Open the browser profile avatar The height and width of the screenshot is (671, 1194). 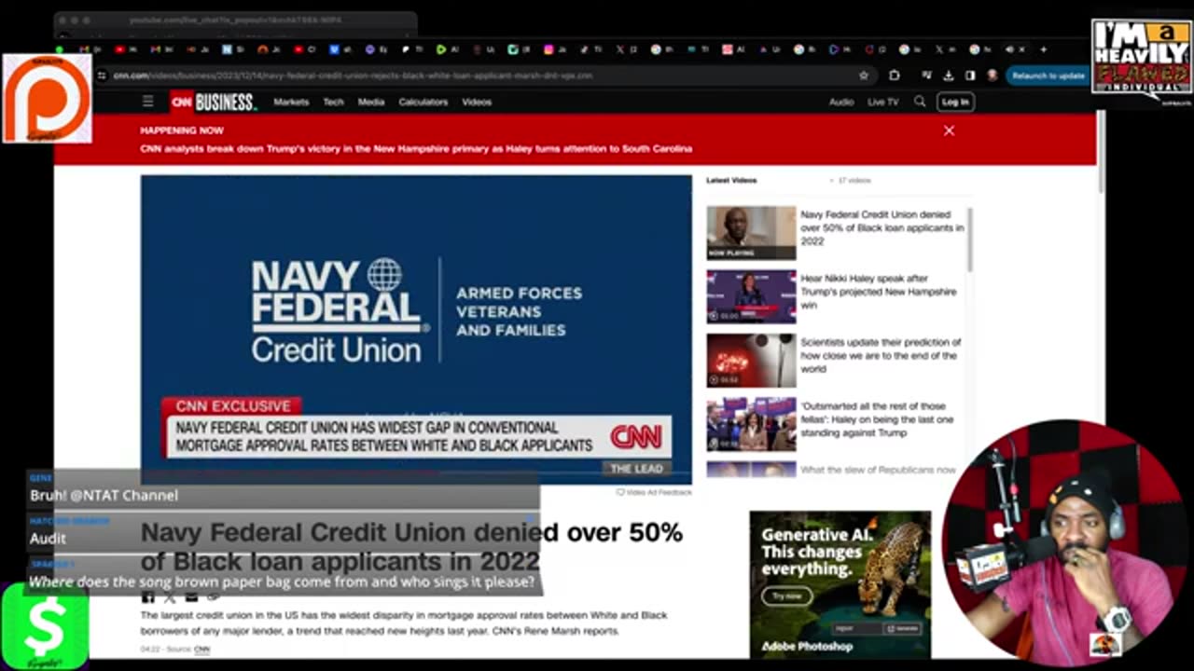tap(992, 75)
